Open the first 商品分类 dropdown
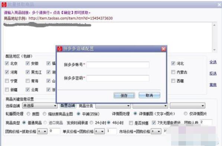 (x=113, y=106)
